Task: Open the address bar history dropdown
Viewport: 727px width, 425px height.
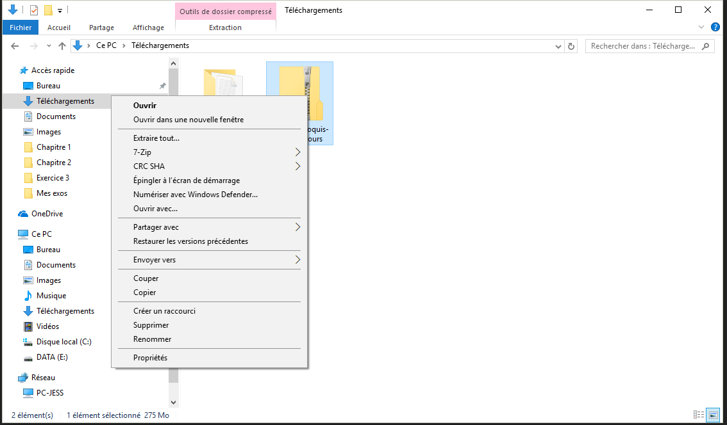Action: (558, 46)
